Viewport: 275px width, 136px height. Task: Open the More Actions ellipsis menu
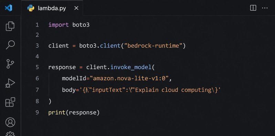tap(265, 8)
